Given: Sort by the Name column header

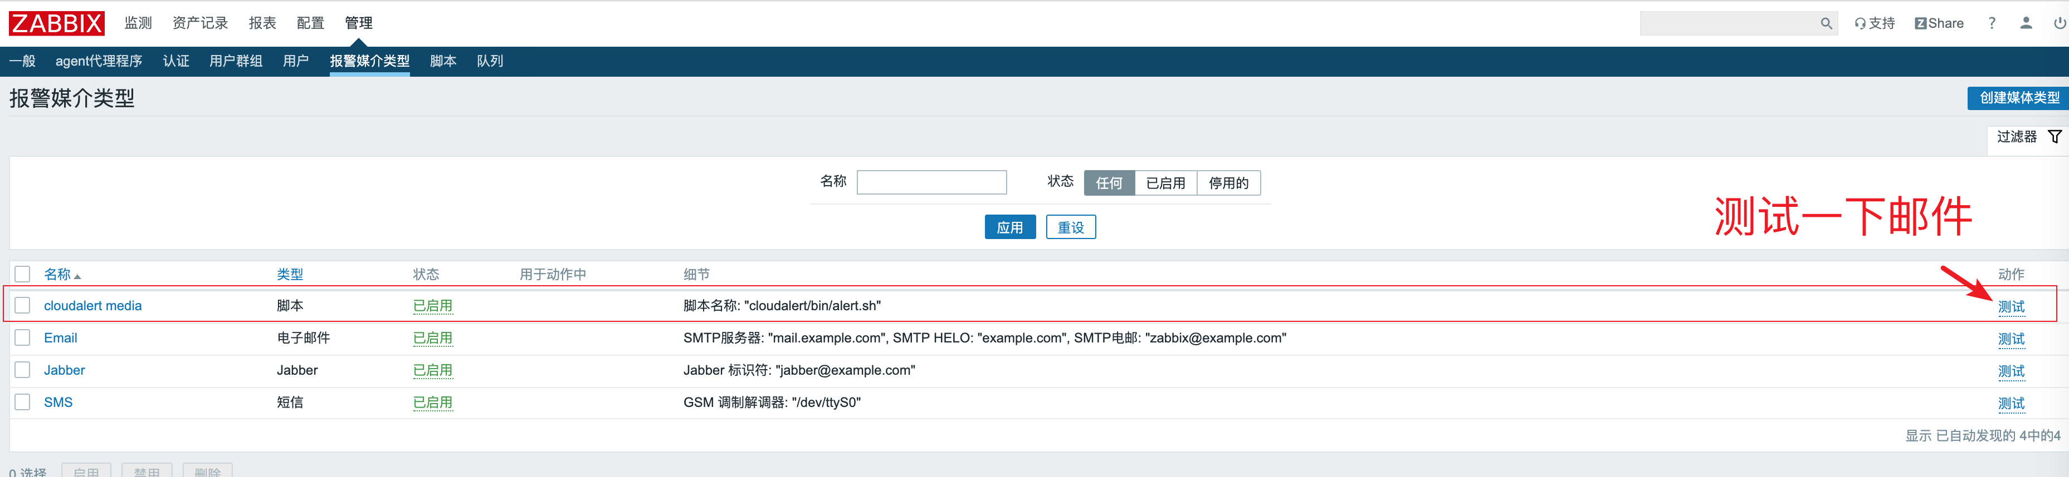Looking at the screenshot, I should 58,274.
